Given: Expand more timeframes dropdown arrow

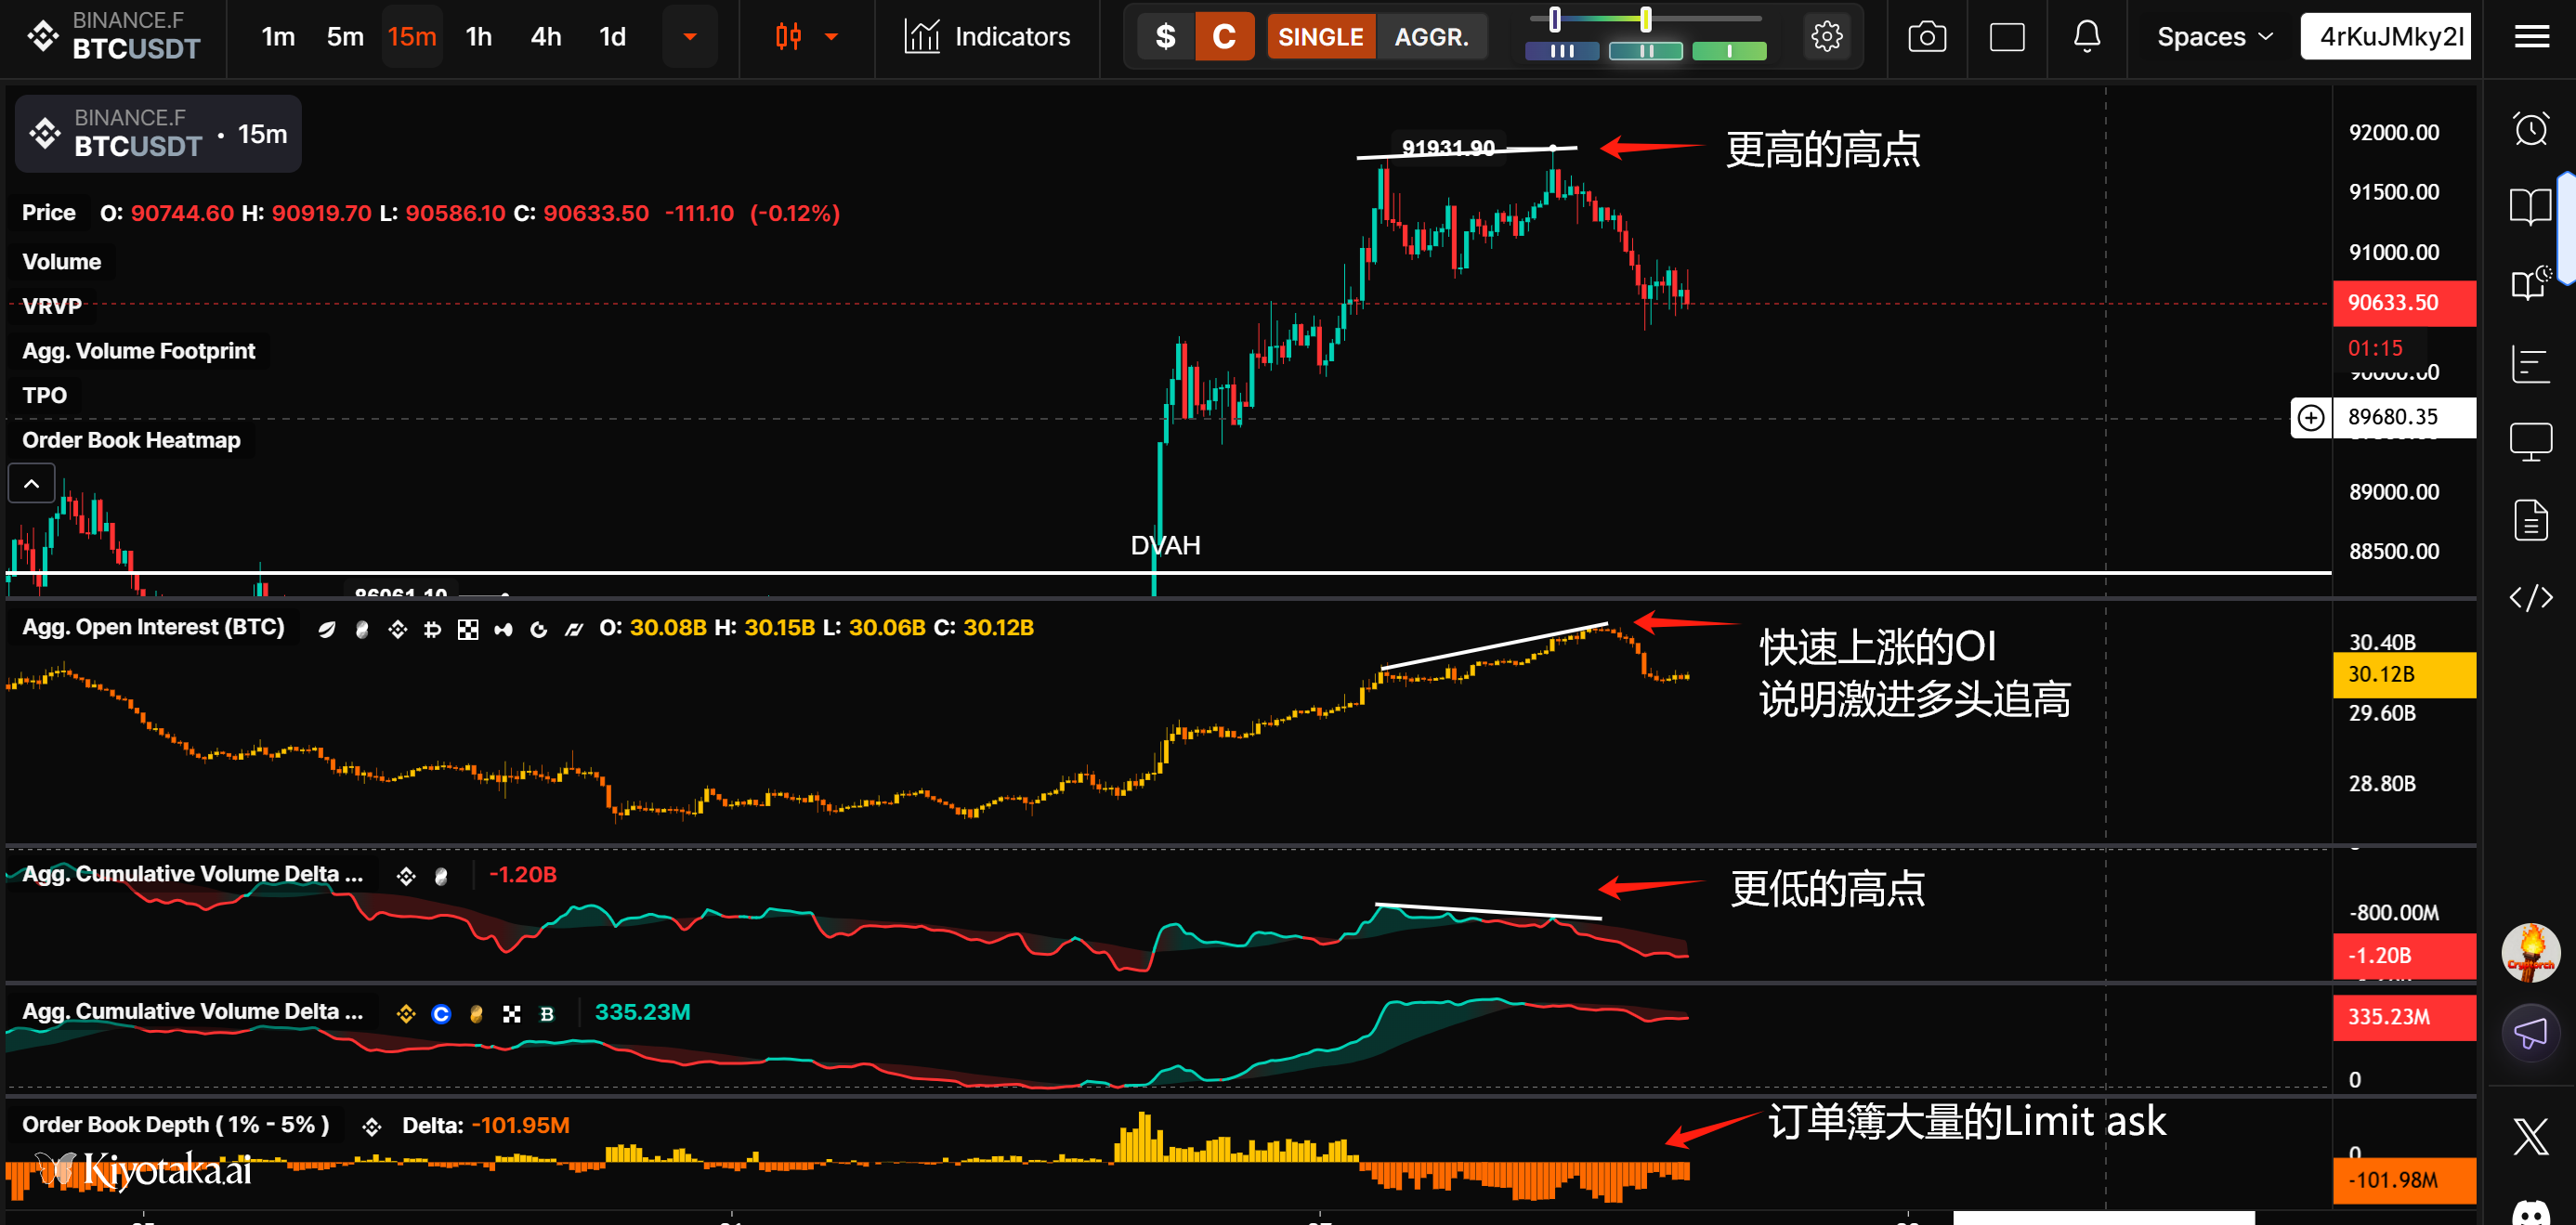Looking at the screenshot, I should click(689, 37).
